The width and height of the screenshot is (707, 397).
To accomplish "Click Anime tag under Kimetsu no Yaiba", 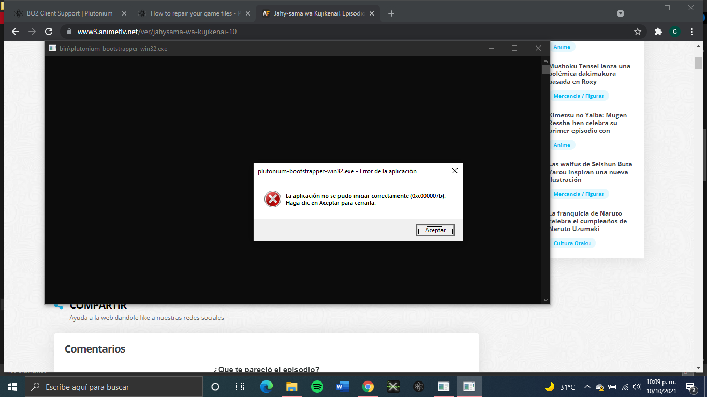I will coord(562,145).
